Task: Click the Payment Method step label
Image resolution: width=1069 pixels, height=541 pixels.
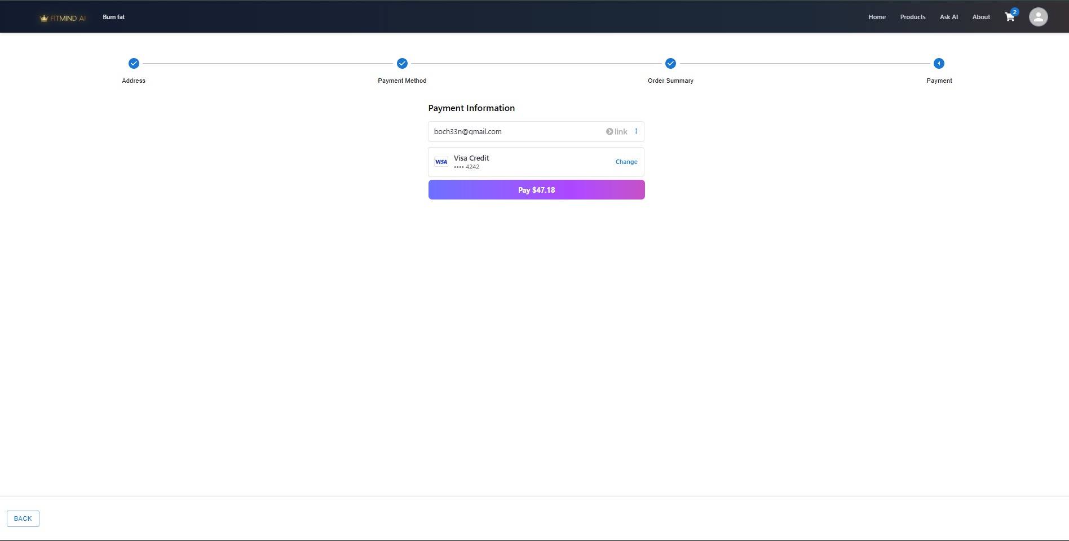Action: [x=402, y=81]
